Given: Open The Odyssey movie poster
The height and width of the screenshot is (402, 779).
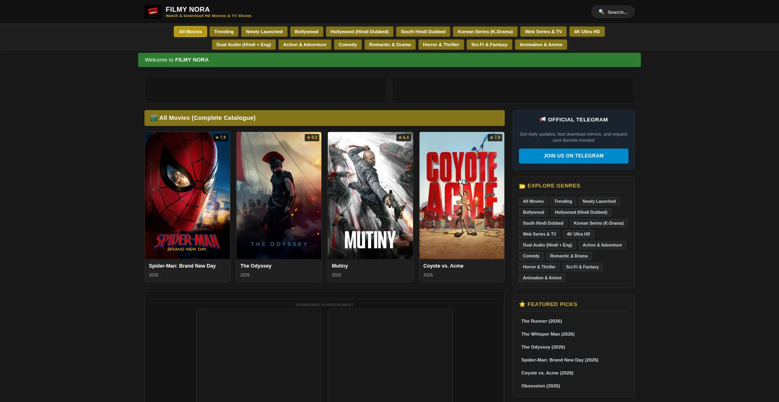Looking at the screenshot, I should pyautogui.click(x=279, y=196).
